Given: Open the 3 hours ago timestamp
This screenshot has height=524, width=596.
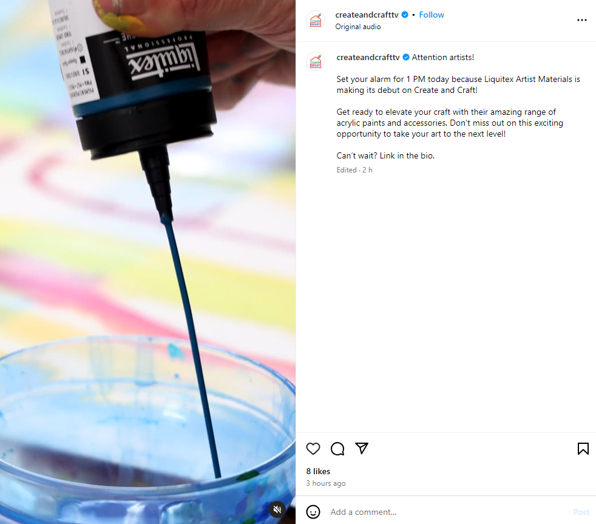Looking at the screenshot, I should (326, 483).
